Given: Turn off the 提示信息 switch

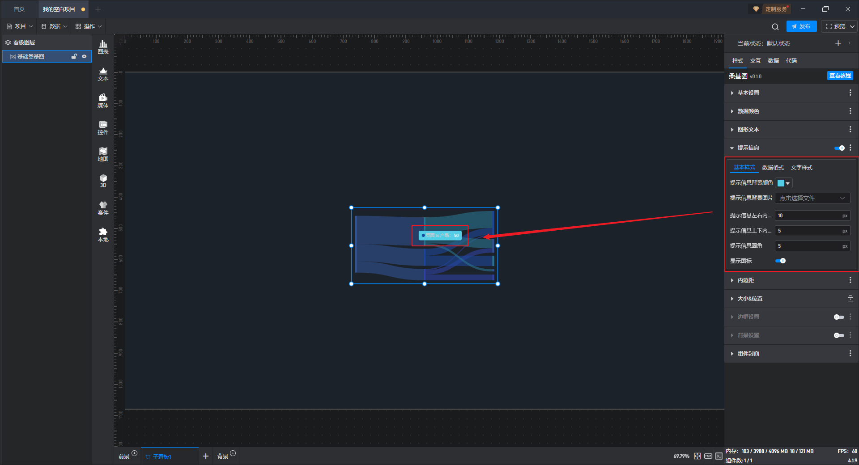Looking at the screenshot, I should coord(839,148).
